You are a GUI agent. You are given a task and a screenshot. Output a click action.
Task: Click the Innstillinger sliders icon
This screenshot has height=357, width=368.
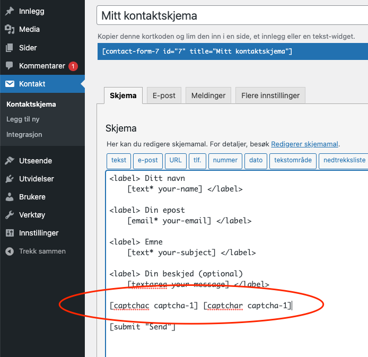(x=10, y=233)
